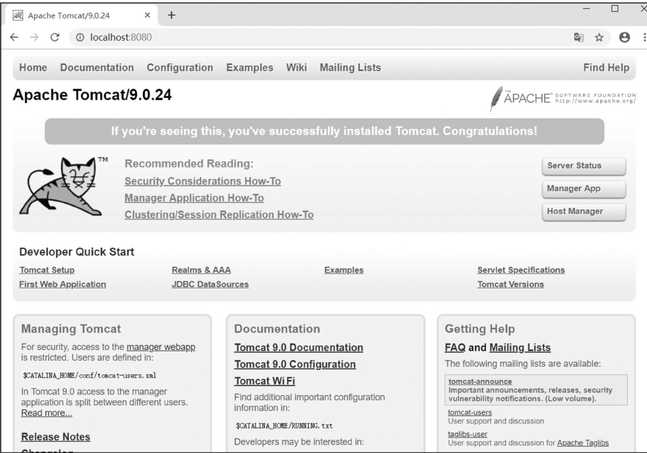This screenshot has width=647, height=453.
Task: Click the browser forward arrow
Action: (34, 37)
